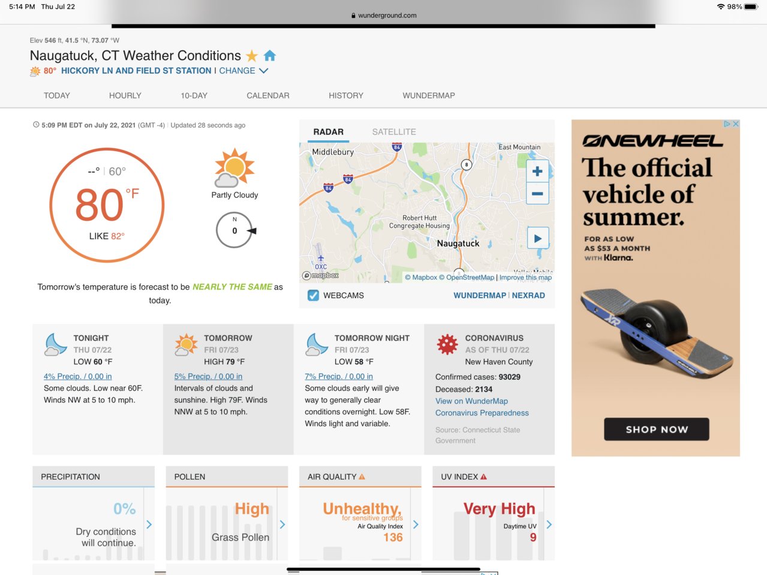
Task: Click the Tomorrow sun and cloud icon
Action: coord(187,345)
